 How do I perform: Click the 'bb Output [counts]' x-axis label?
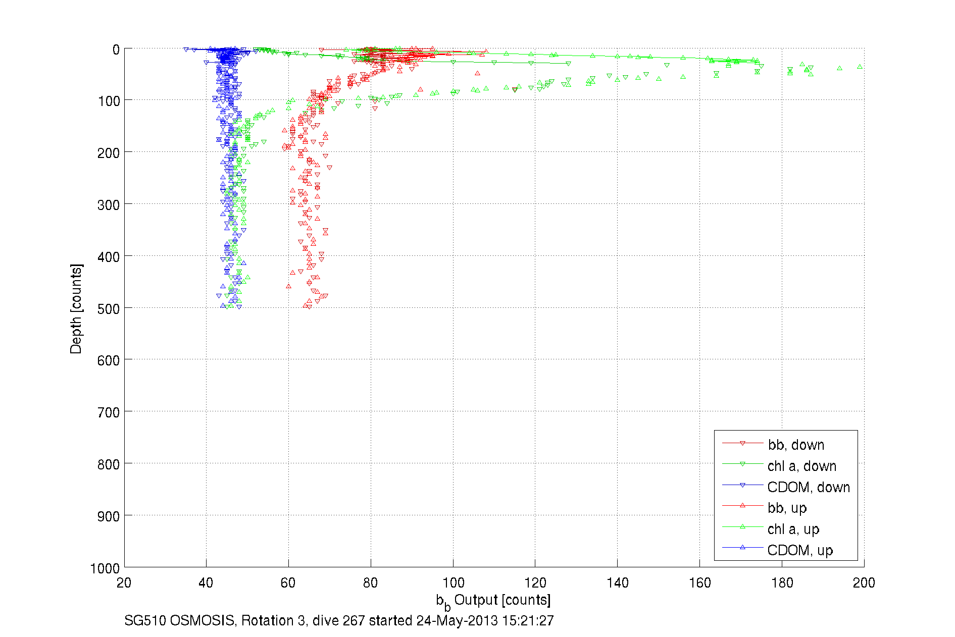click(x=493, y=602)
